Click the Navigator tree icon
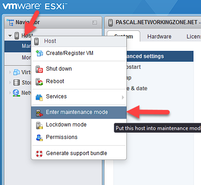Viewport: 201px width, 185px height. (10, 22)
